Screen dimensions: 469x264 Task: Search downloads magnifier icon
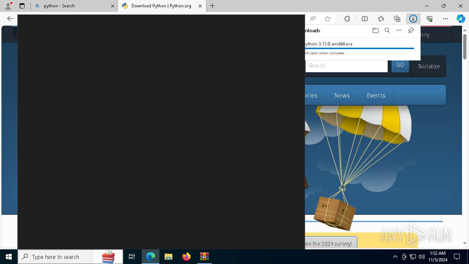click(387, 30)
